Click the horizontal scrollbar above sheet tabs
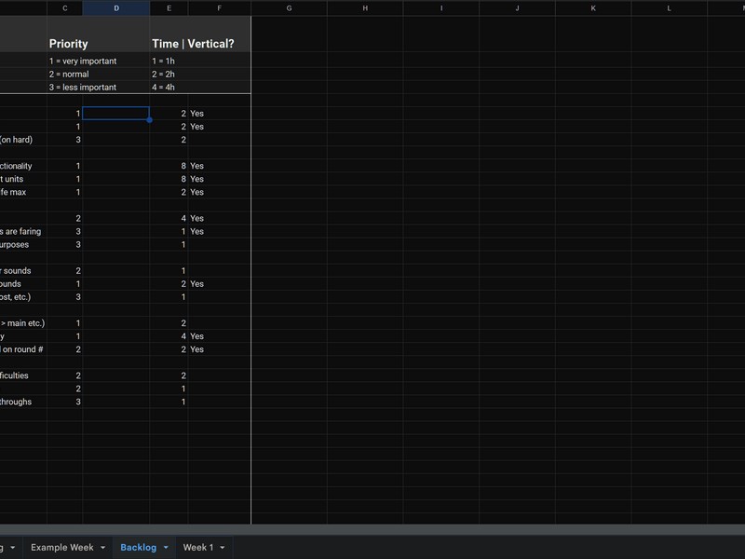This screenshot has height=559, width=745. click(372, 529)
